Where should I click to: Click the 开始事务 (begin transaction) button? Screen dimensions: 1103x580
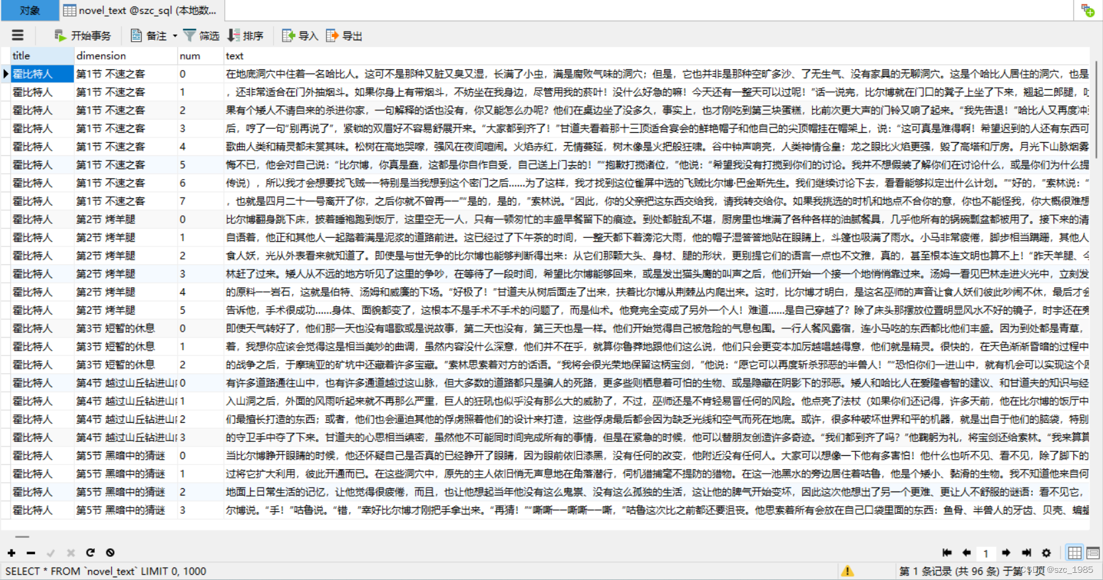pyautogui.click(x=83, y=36)
